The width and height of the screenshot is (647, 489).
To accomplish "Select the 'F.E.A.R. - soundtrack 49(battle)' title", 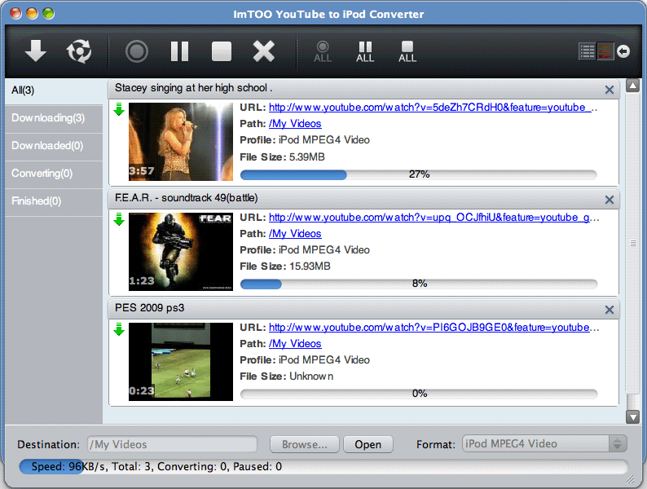I will click(186, 198).
